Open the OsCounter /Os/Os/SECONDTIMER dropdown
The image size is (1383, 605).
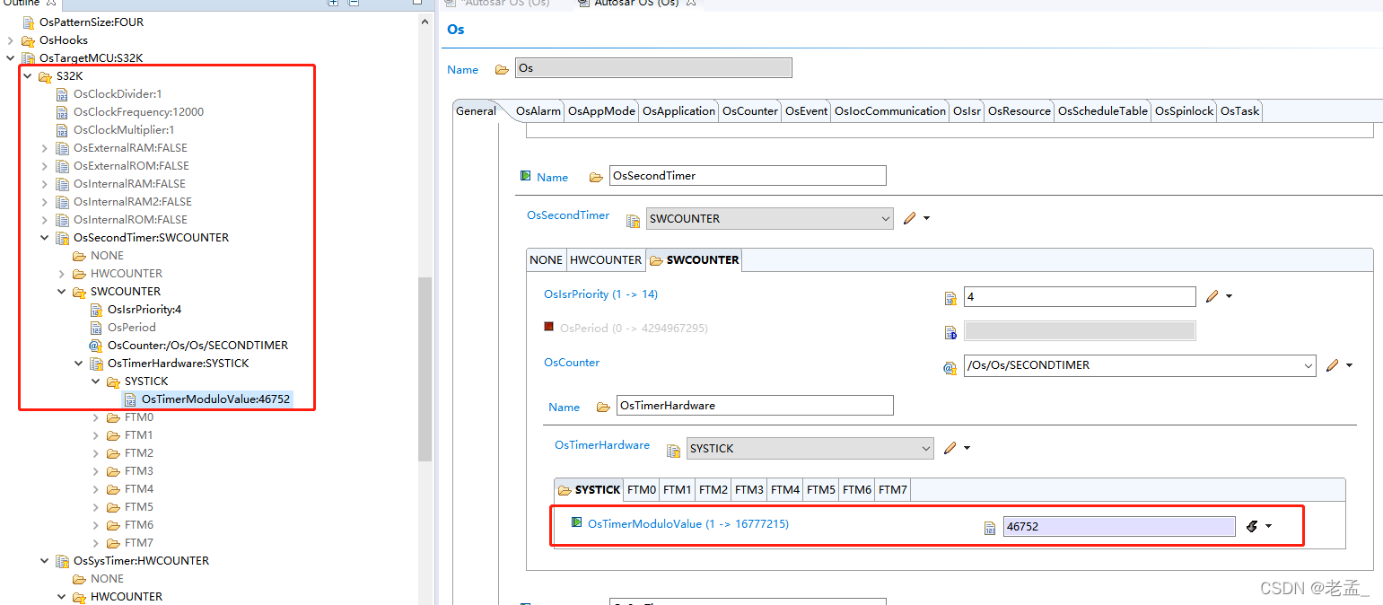tap(1309, 365)
